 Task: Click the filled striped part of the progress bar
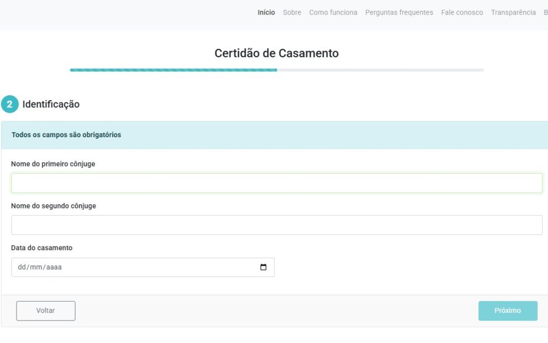tap(173, 70)
